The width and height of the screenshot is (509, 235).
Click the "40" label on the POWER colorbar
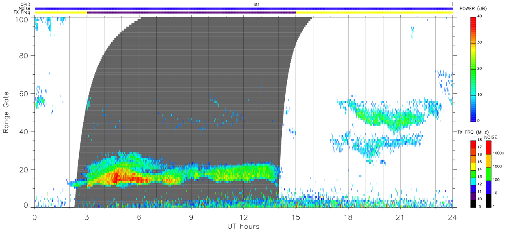[x=480, y=17]
